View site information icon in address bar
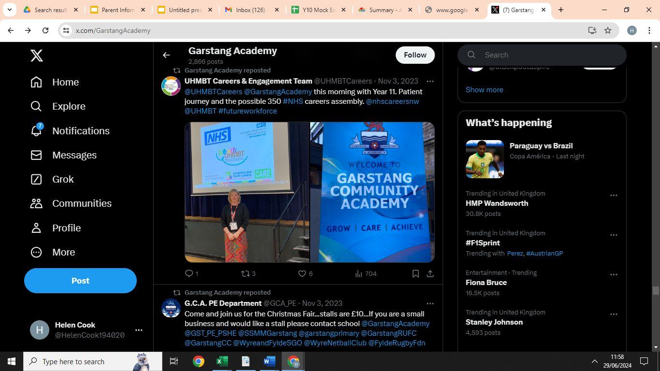This screenshot has width=660, height=371. tap(66, 30)
